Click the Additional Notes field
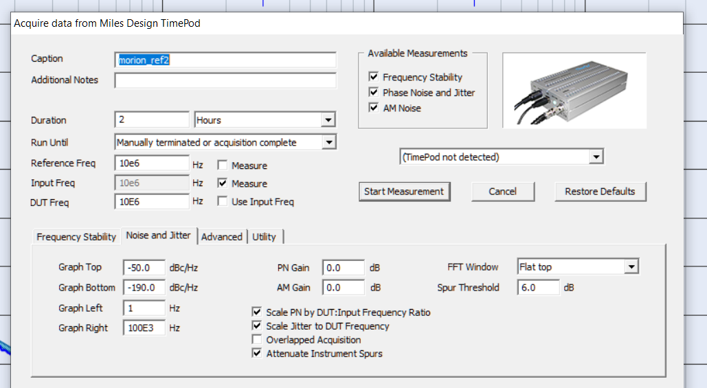Screen dimensions: 707x388 (x=225, y=80)
